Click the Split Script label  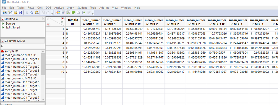point(13,27)
